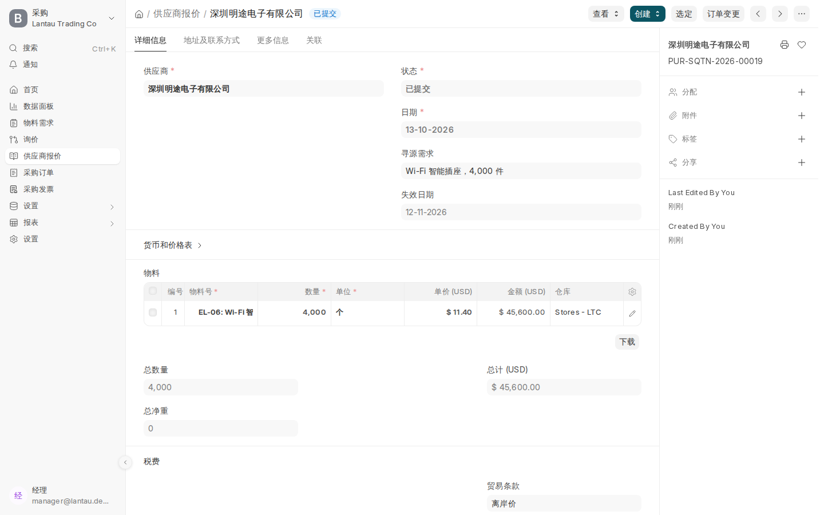Switch to the 更多信息 tab
The height and width of the screenshot is (515, 824).
coord(273,40)
